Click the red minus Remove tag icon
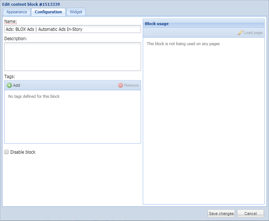Image resolution: width=269 pixels, height=221 pixels. click(120, 85)
